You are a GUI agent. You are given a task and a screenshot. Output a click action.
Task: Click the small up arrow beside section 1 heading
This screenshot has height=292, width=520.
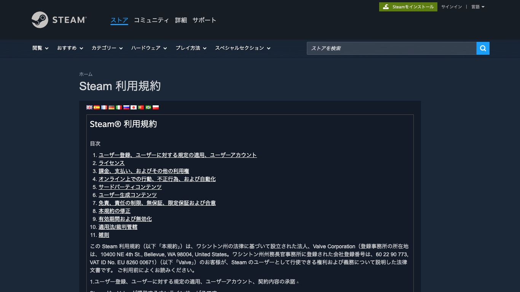[298, 282]
